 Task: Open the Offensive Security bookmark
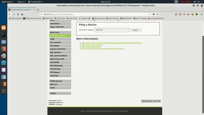(32, 19)
